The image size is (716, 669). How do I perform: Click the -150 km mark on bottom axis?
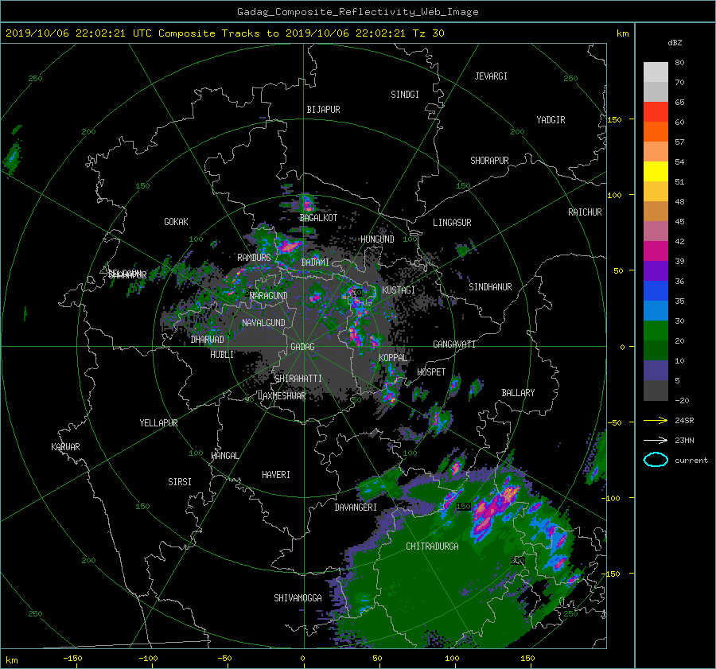pos(72,658)
